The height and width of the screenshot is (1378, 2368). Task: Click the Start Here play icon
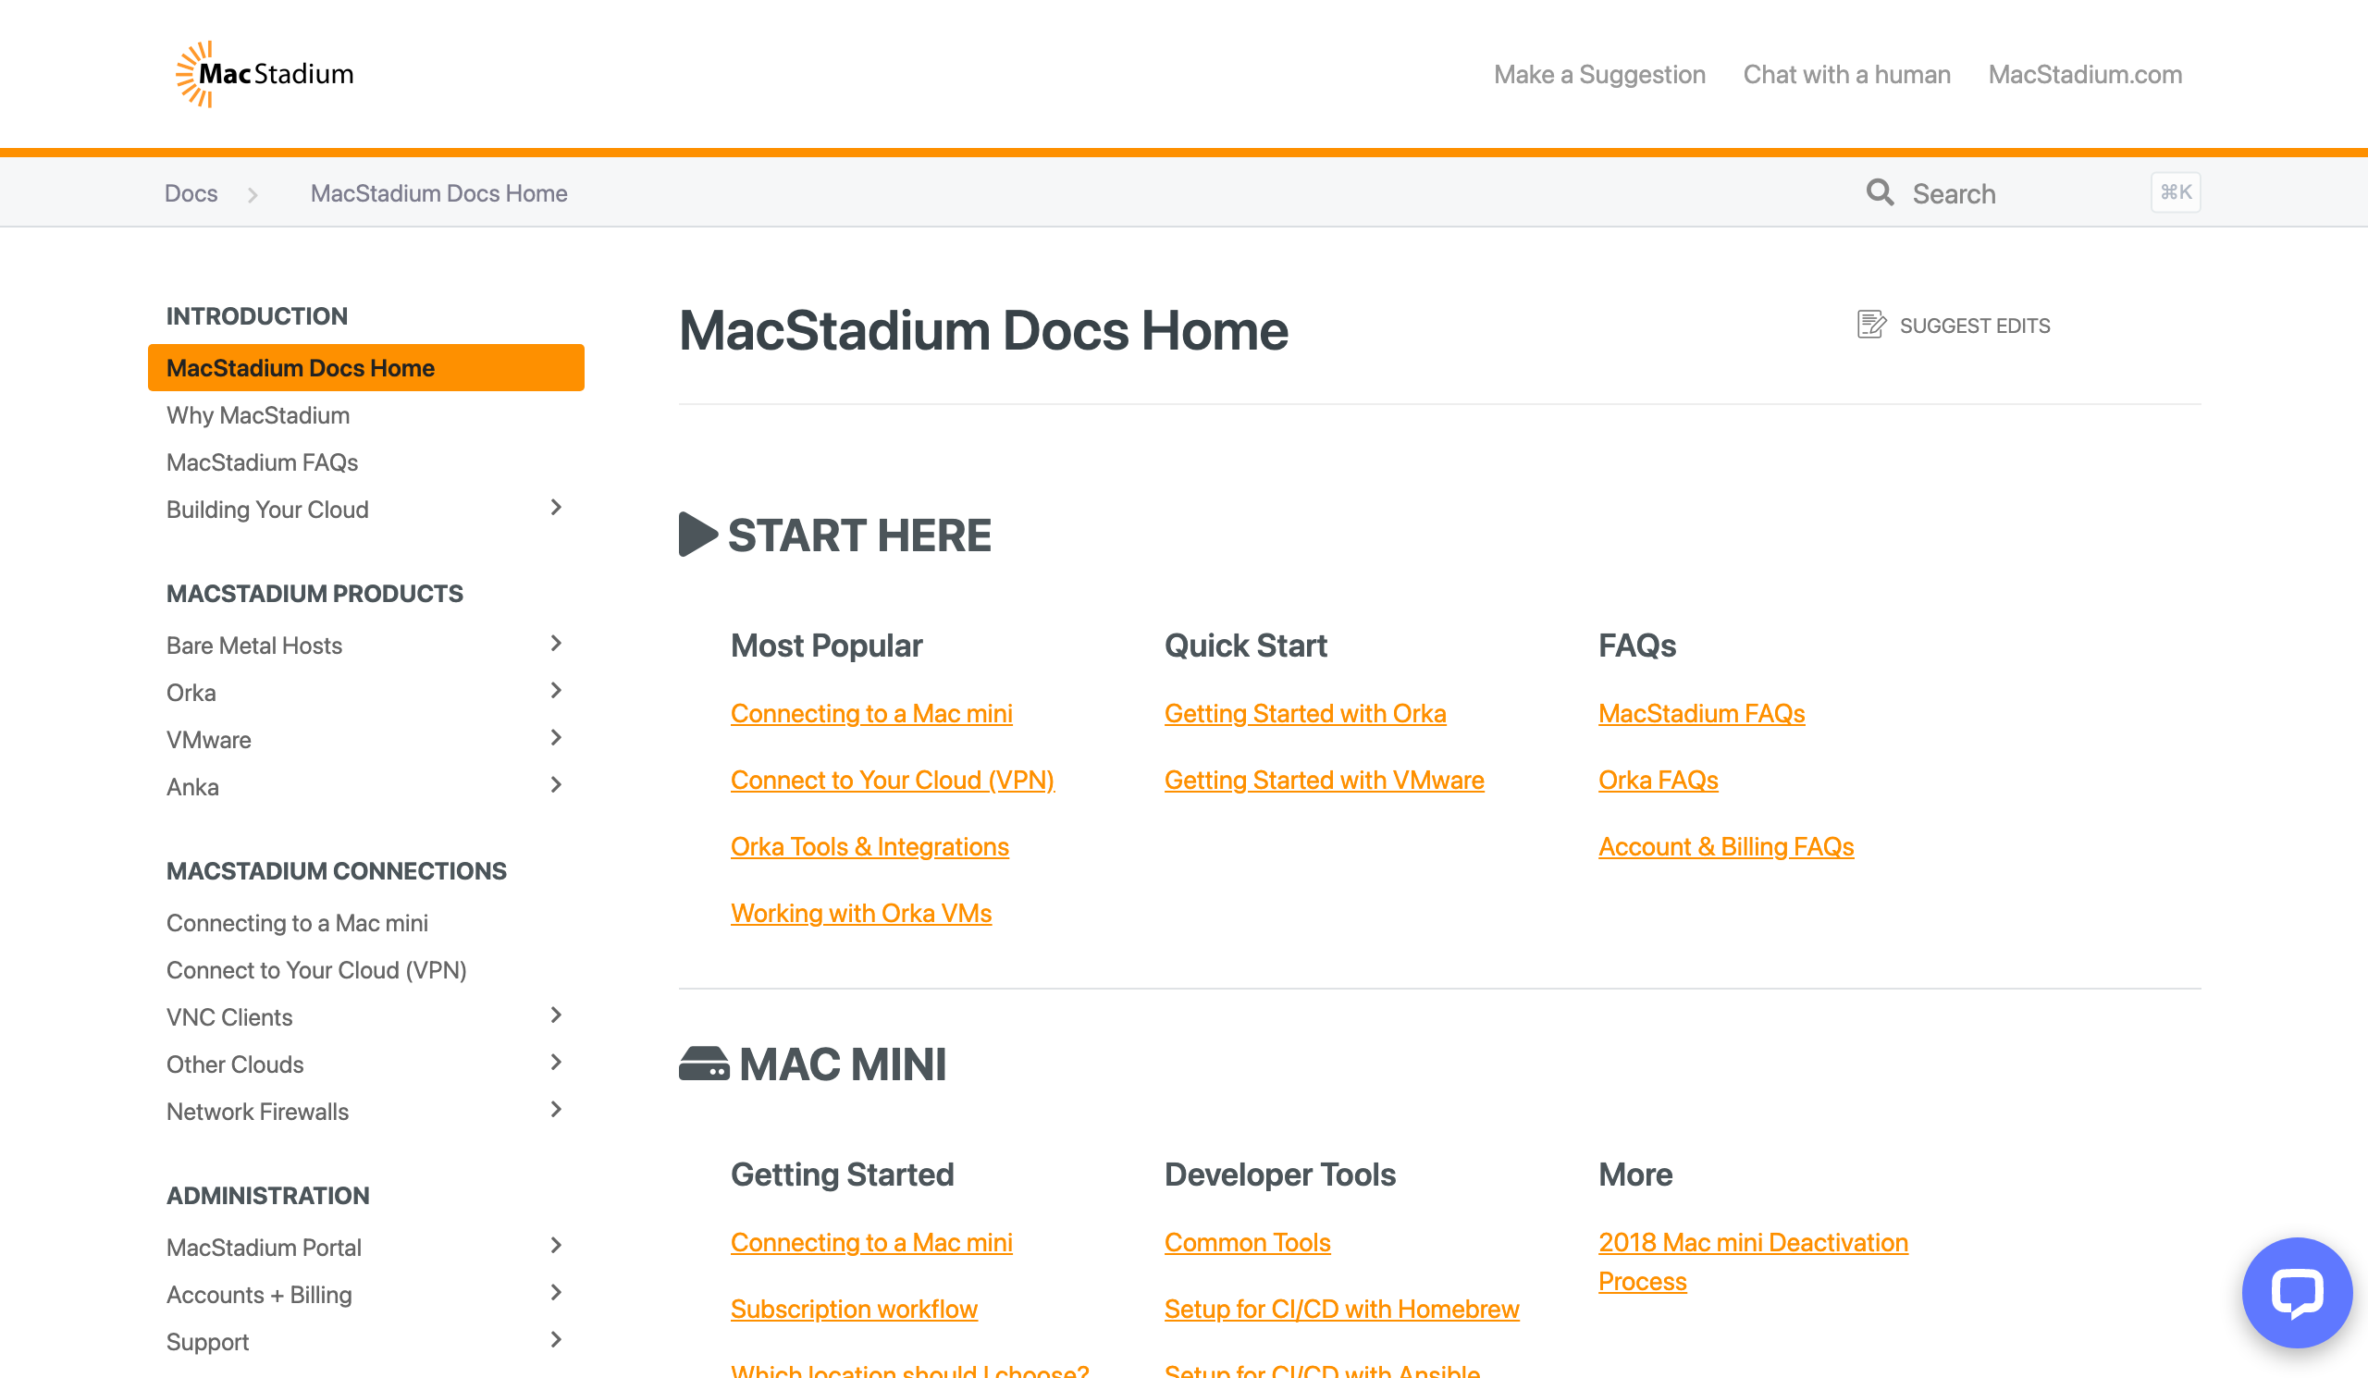coord(698,535)
